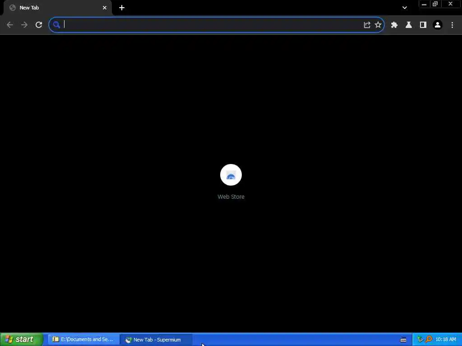462x346 pixels.
Task: Switch to the E:\Documents and Se... taskbar window
Action: point(83,340)
